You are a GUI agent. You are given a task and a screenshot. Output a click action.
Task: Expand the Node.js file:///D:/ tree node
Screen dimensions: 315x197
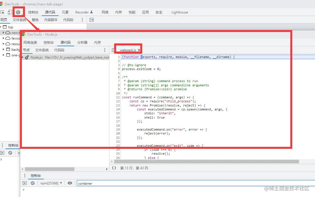22,57
